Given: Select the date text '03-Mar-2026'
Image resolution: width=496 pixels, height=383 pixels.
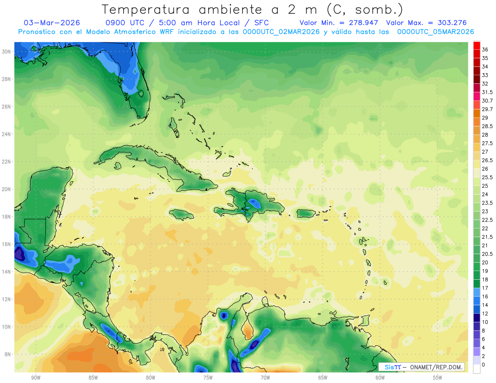Looking at the screenshot, I should [x=52, y=23].
